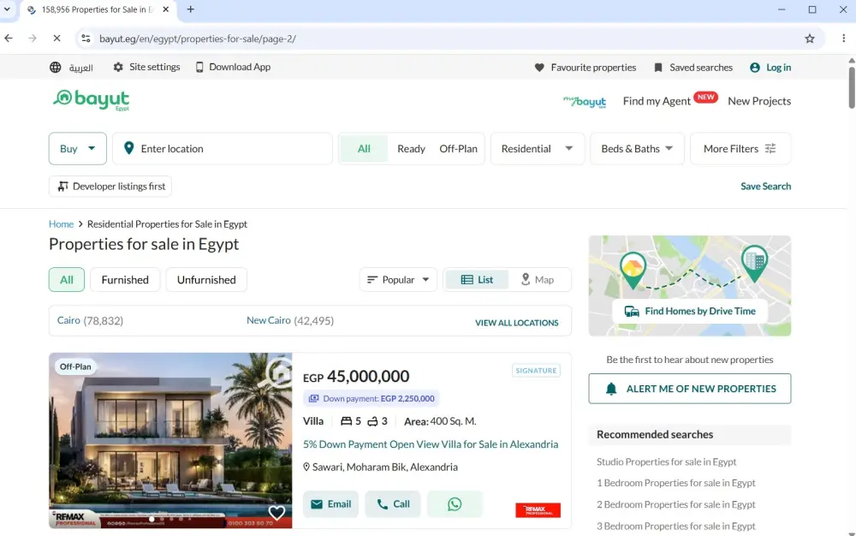Favourite the 45,000,000 villa via heart icon
This screenshot has width=856, height=536.
pos(276,512)
